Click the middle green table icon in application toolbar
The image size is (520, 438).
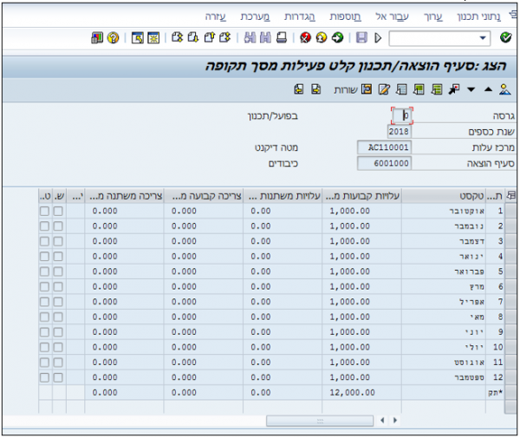(419, 89)
